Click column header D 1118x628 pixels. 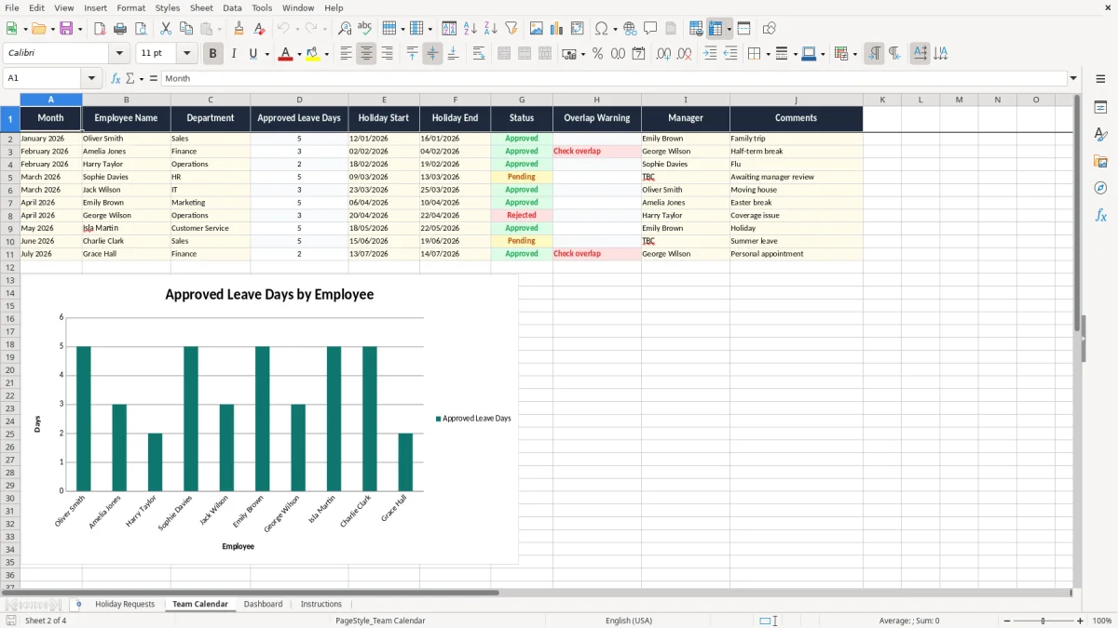point(299,100)
